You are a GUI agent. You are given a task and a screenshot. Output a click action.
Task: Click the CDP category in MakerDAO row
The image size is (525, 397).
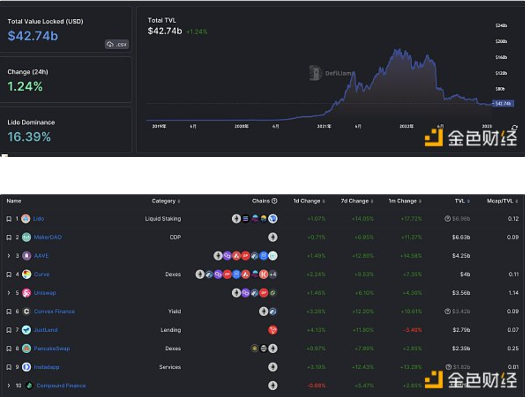pyautogui.click(x=175, y=237)
